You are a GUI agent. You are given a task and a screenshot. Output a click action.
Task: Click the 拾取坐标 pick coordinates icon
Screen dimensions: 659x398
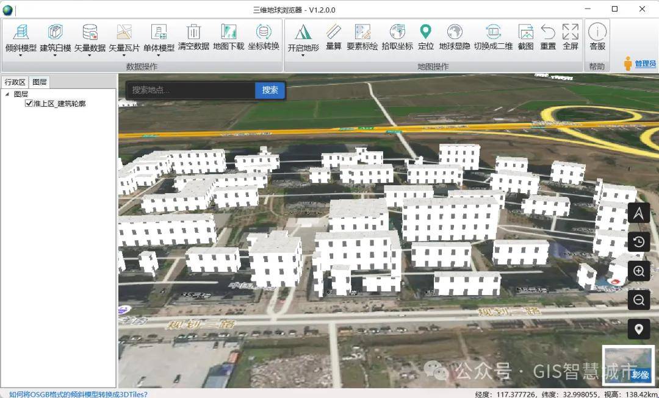397,32
